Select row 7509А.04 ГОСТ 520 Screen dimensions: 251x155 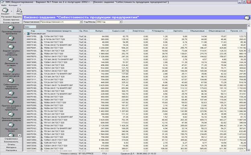point(136,48)
